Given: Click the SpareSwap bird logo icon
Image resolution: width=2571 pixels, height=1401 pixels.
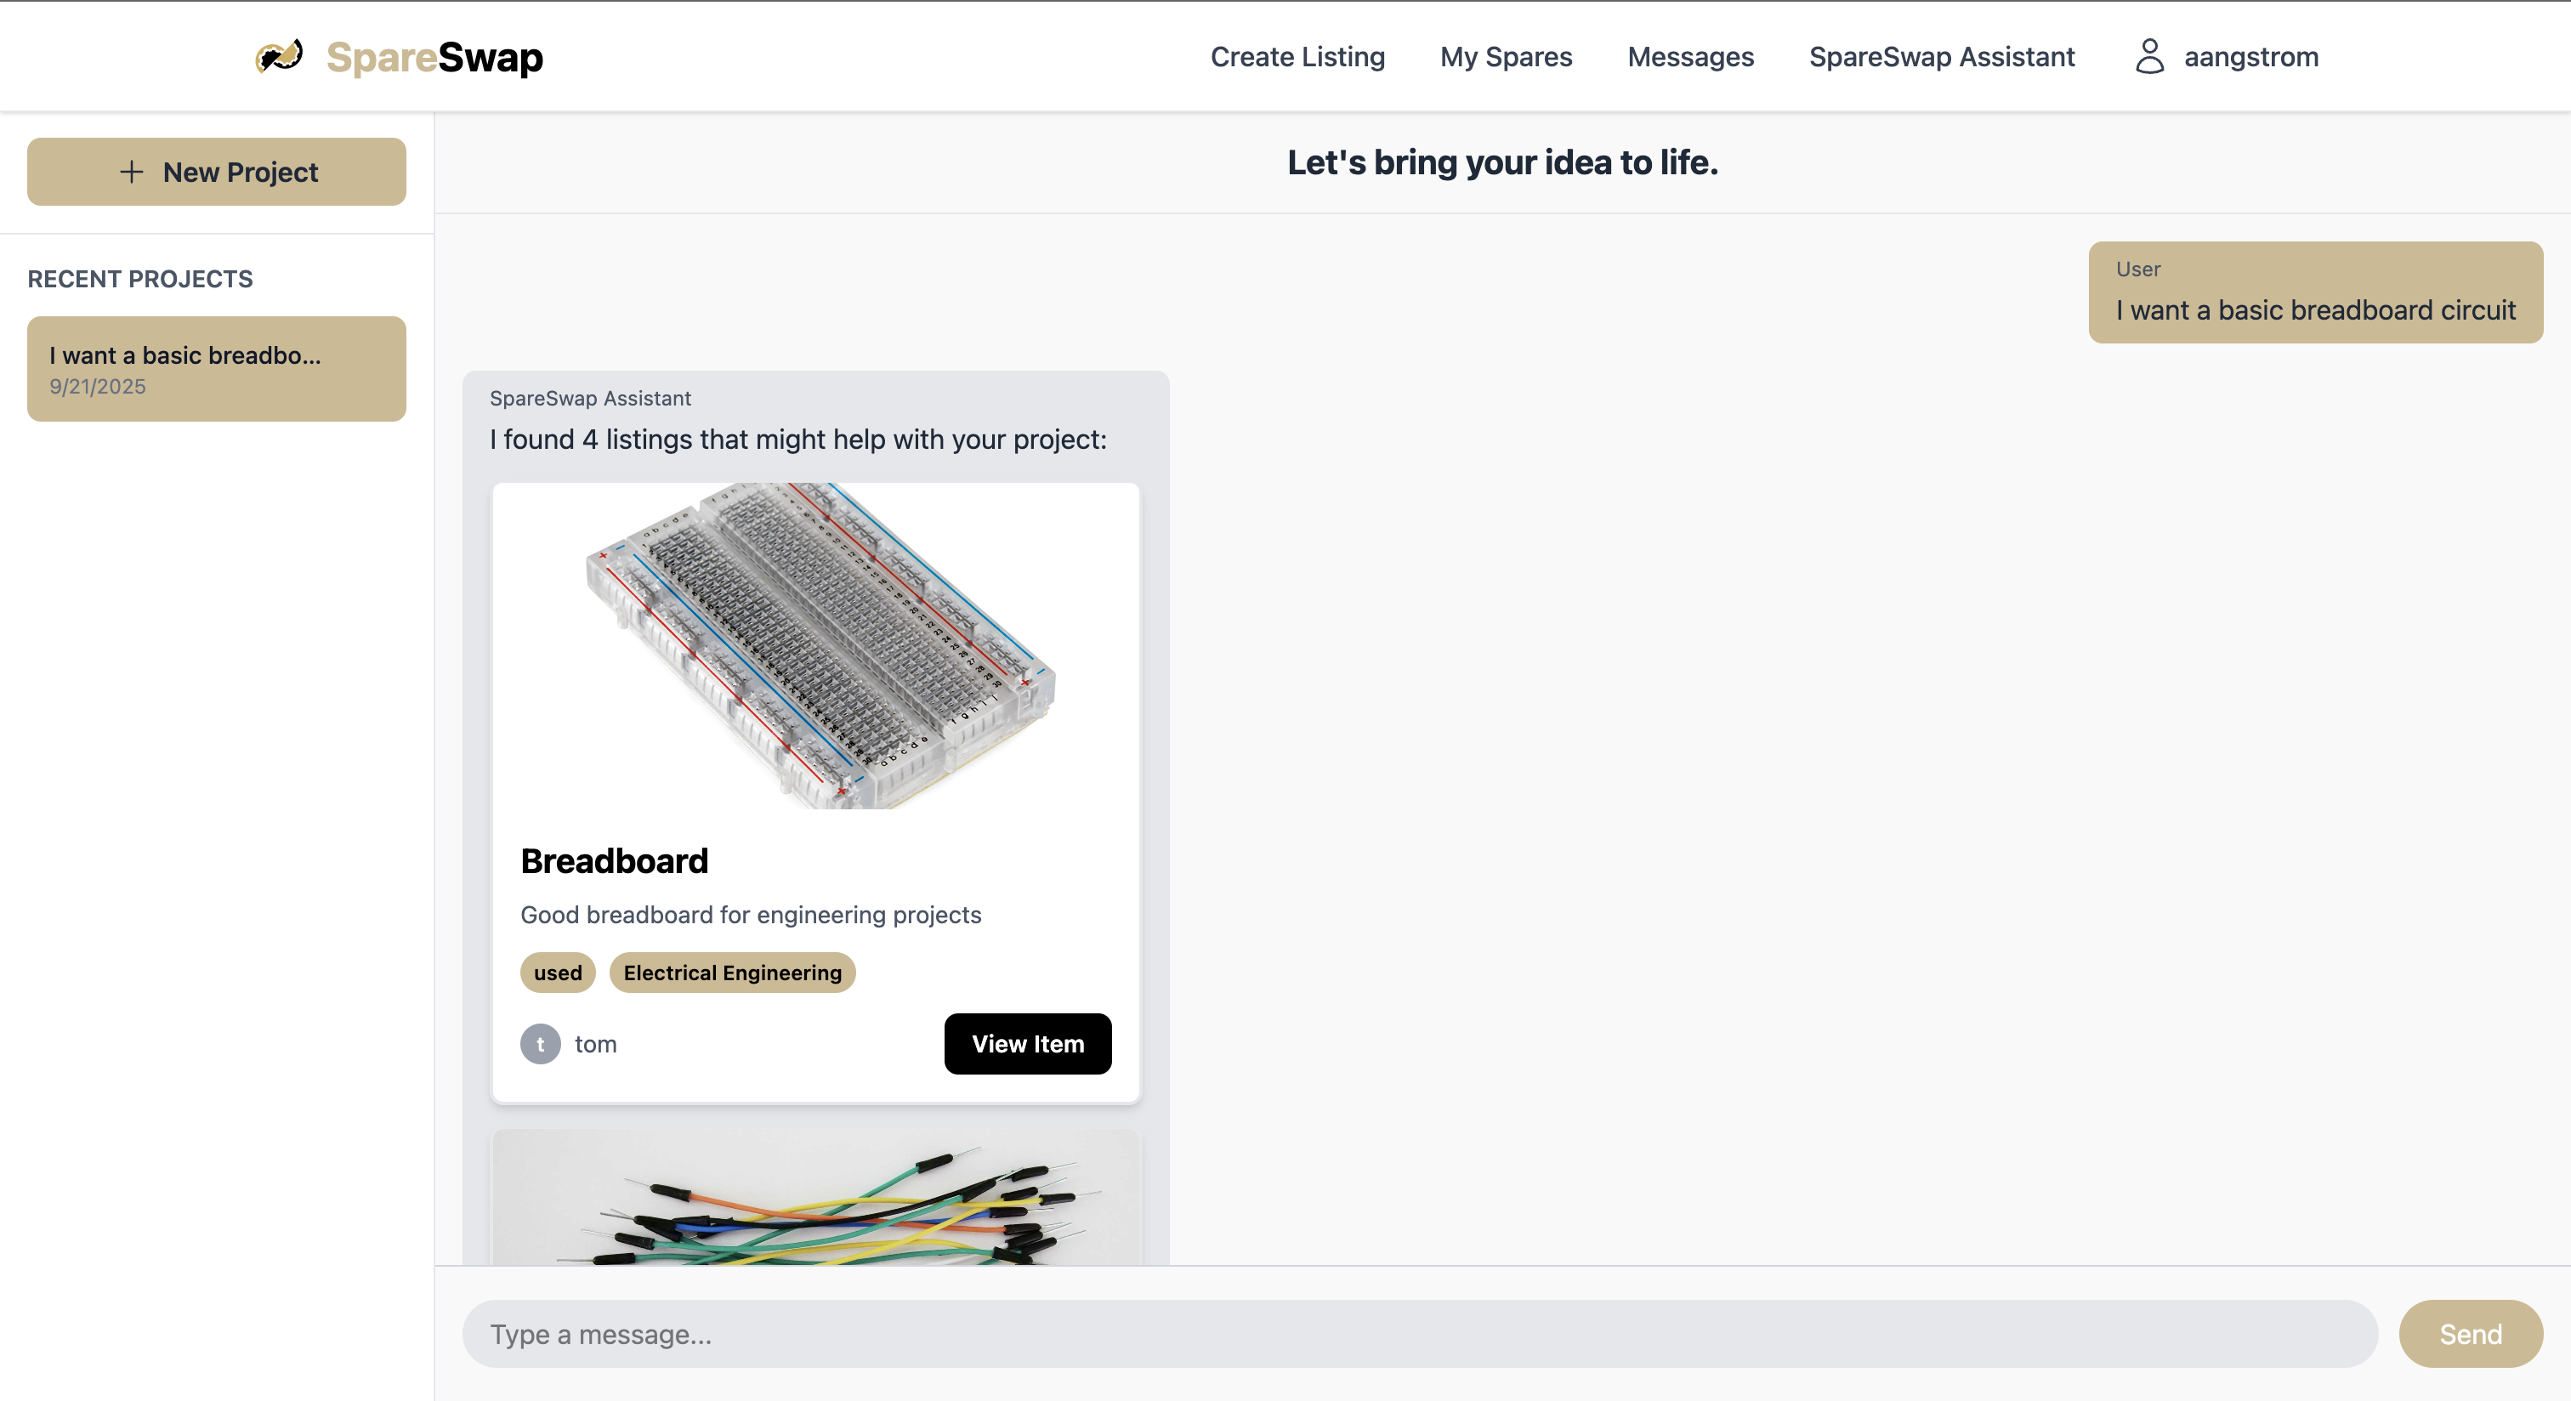Looking at the screenshot, I should tap(279, 56).
